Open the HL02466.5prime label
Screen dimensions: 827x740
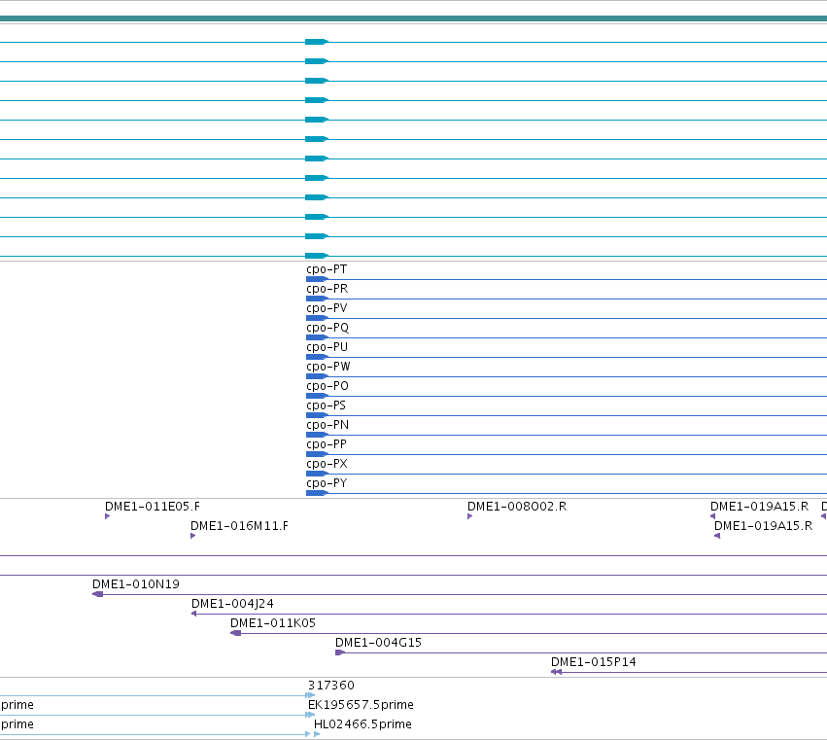coord(362,724)
